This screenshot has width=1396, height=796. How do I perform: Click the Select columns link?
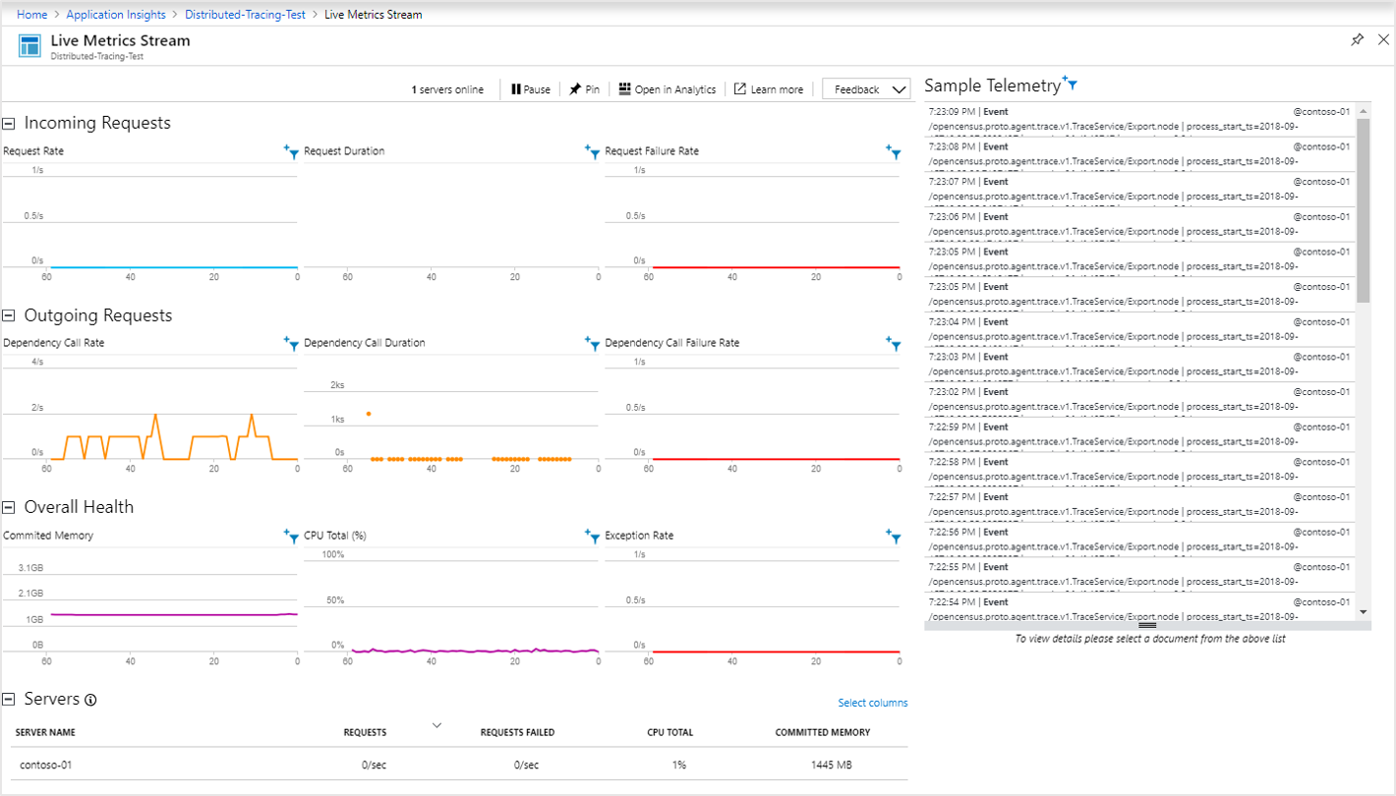873,703
